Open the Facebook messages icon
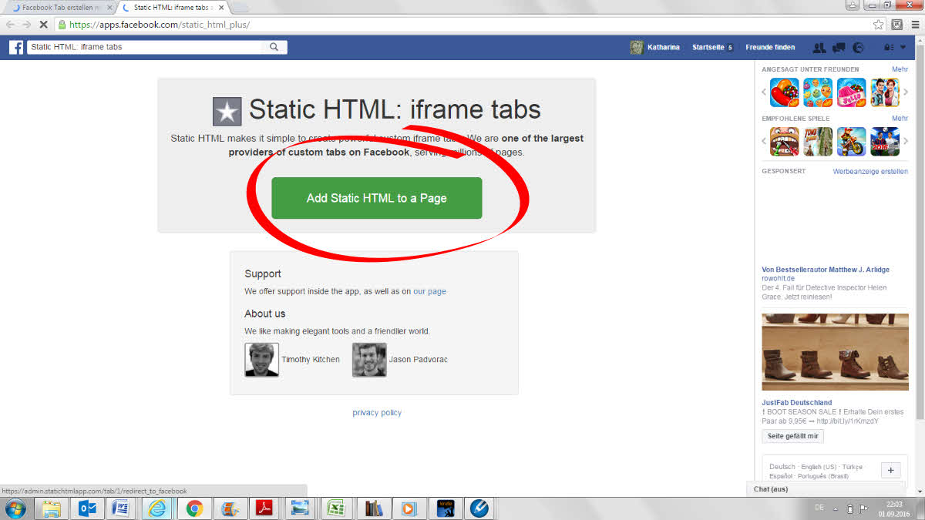 [x=839, y=48]
